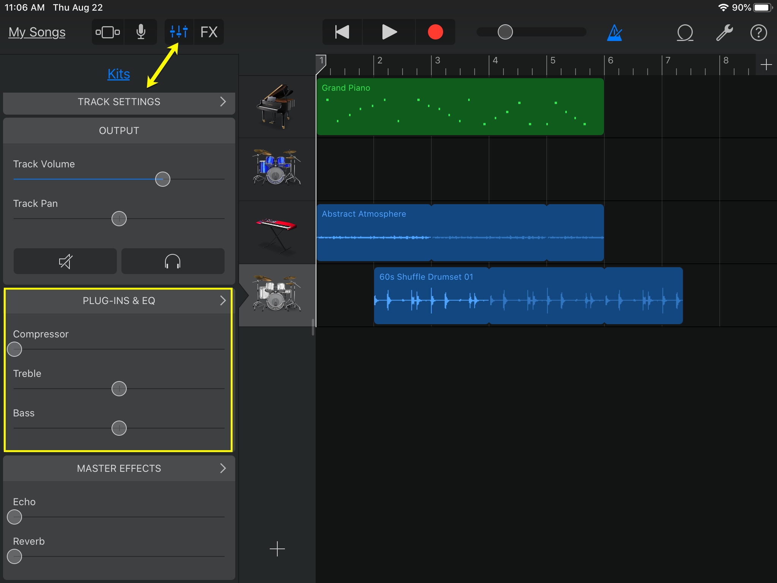
Task: Select the Grand Piano green region
Action: click(460, 107)
